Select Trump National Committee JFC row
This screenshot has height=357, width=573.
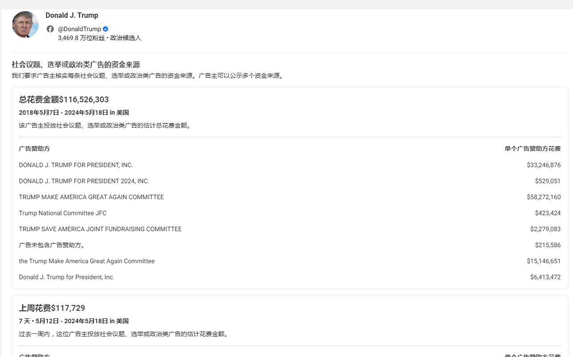[290, 213]
